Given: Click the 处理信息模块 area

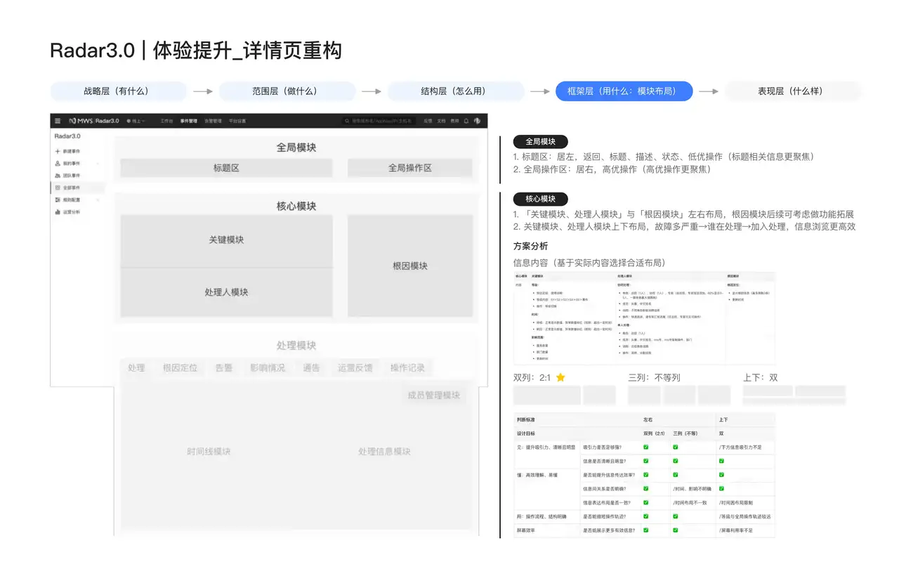Looking at the screenshot, I should (x=384, y=452).
